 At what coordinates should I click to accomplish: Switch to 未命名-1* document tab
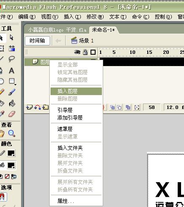pos(104,30)
